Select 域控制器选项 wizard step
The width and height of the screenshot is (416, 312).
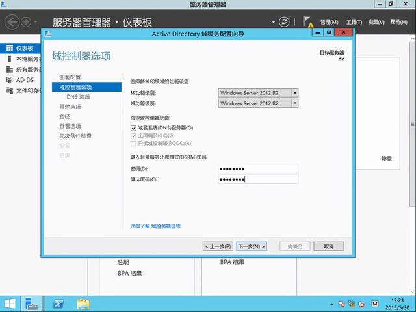[86, 87]
